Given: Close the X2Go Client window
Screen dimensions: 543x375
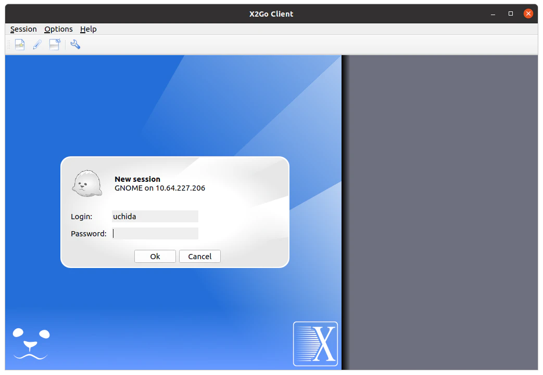Looking at the screenshot, I should click(528, 14).
